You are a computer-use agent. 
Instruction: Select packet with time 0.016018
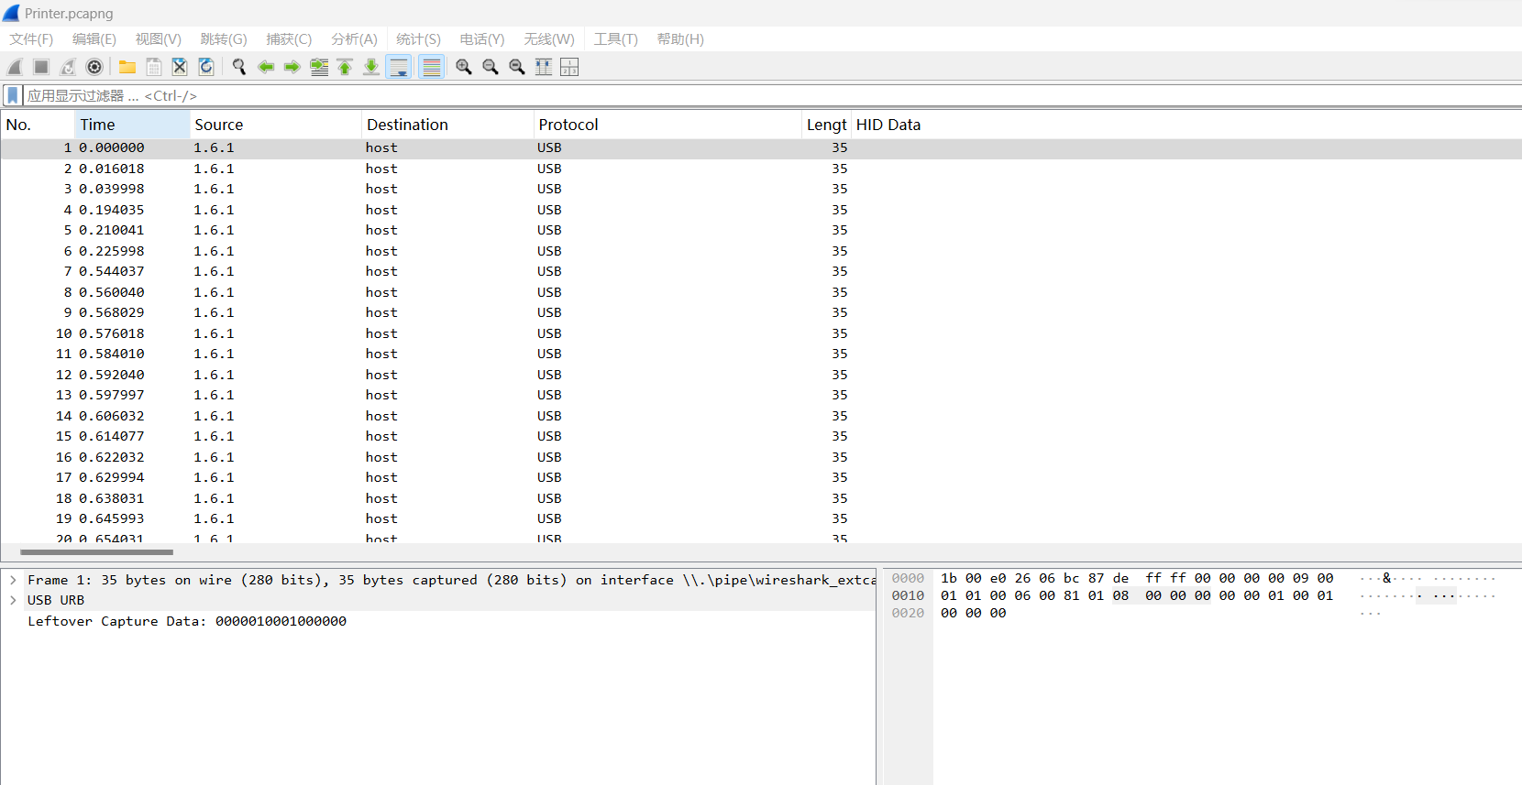(761, 169)
